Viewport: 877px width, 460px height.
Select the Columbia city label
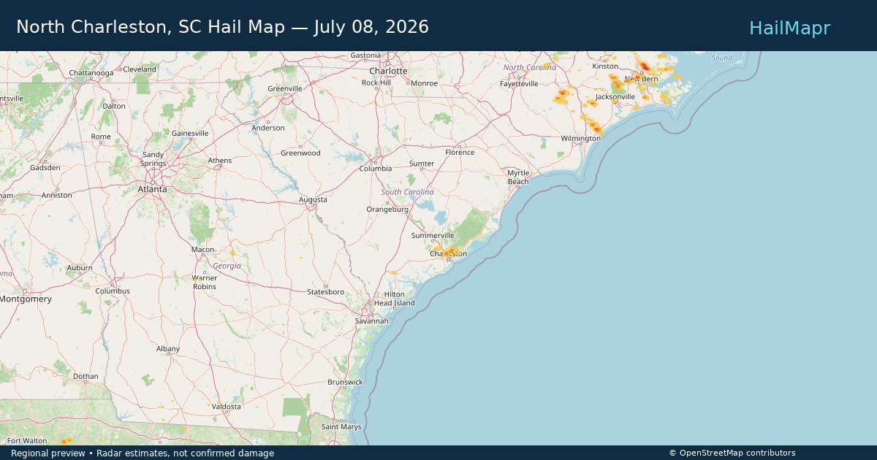coord(375,169)
